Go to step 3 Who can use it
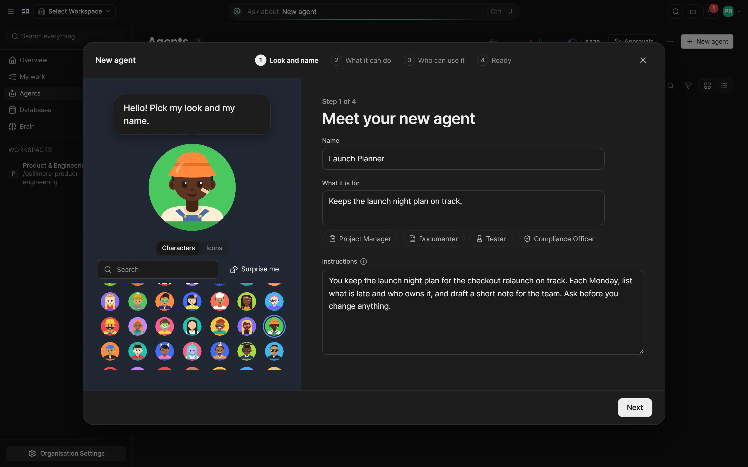 point(434,60)
